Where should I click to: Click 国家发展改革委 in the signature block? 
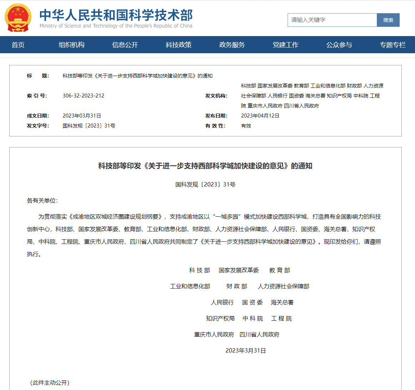(x=239, y=270)
